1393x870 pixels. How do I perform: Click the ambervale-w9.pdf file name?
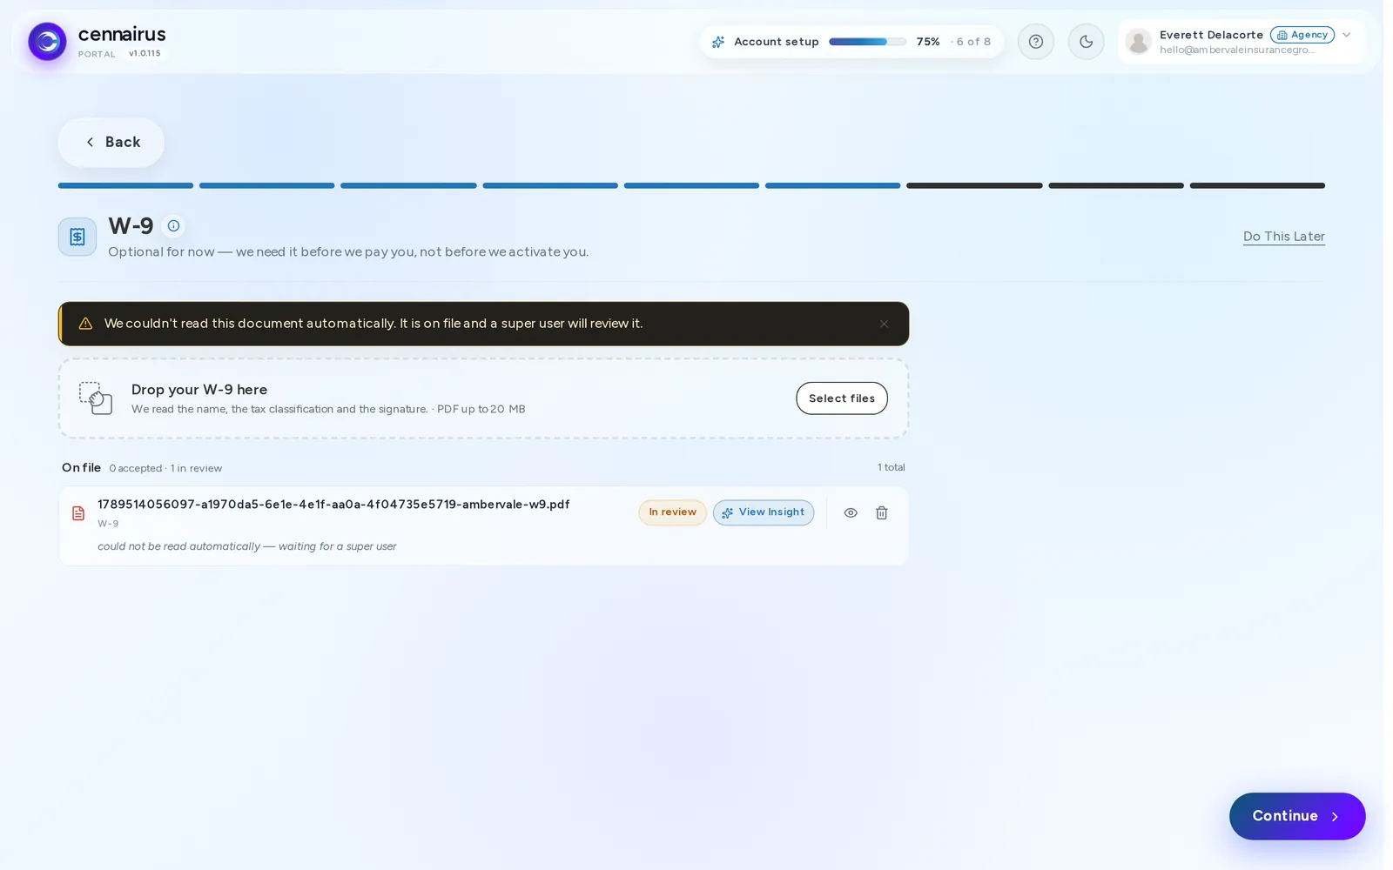pyautogui.click(x=333, y=505)
